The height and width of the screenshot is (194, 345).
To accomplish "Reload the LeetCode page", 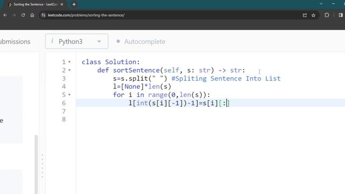I will point(23,15).
